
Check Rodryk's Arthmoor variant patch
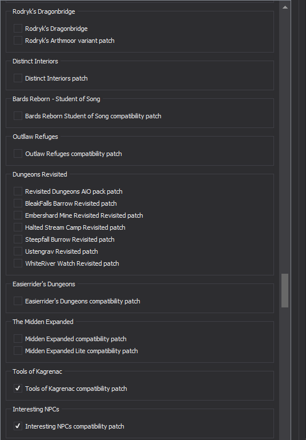(18, 41)
